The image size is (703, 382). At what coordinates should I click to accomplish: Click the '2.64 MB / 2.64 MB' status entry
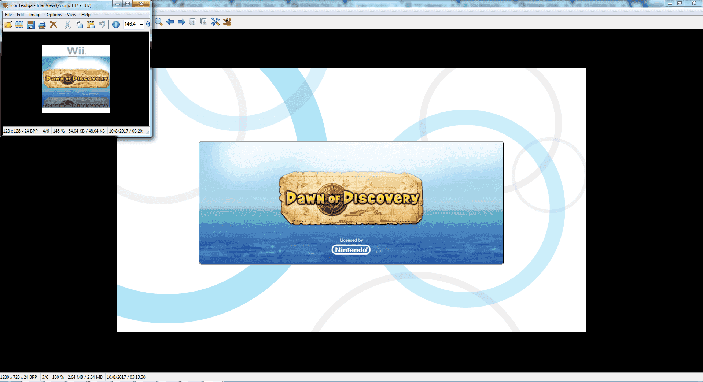click(85, 377)
